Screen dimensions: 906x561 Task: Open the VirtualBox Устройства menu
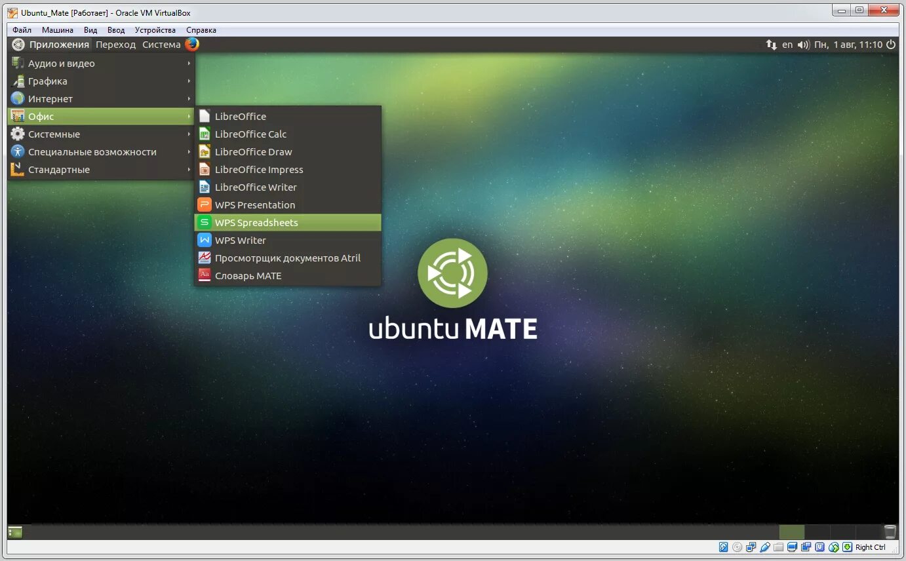(x=155, y=30)
